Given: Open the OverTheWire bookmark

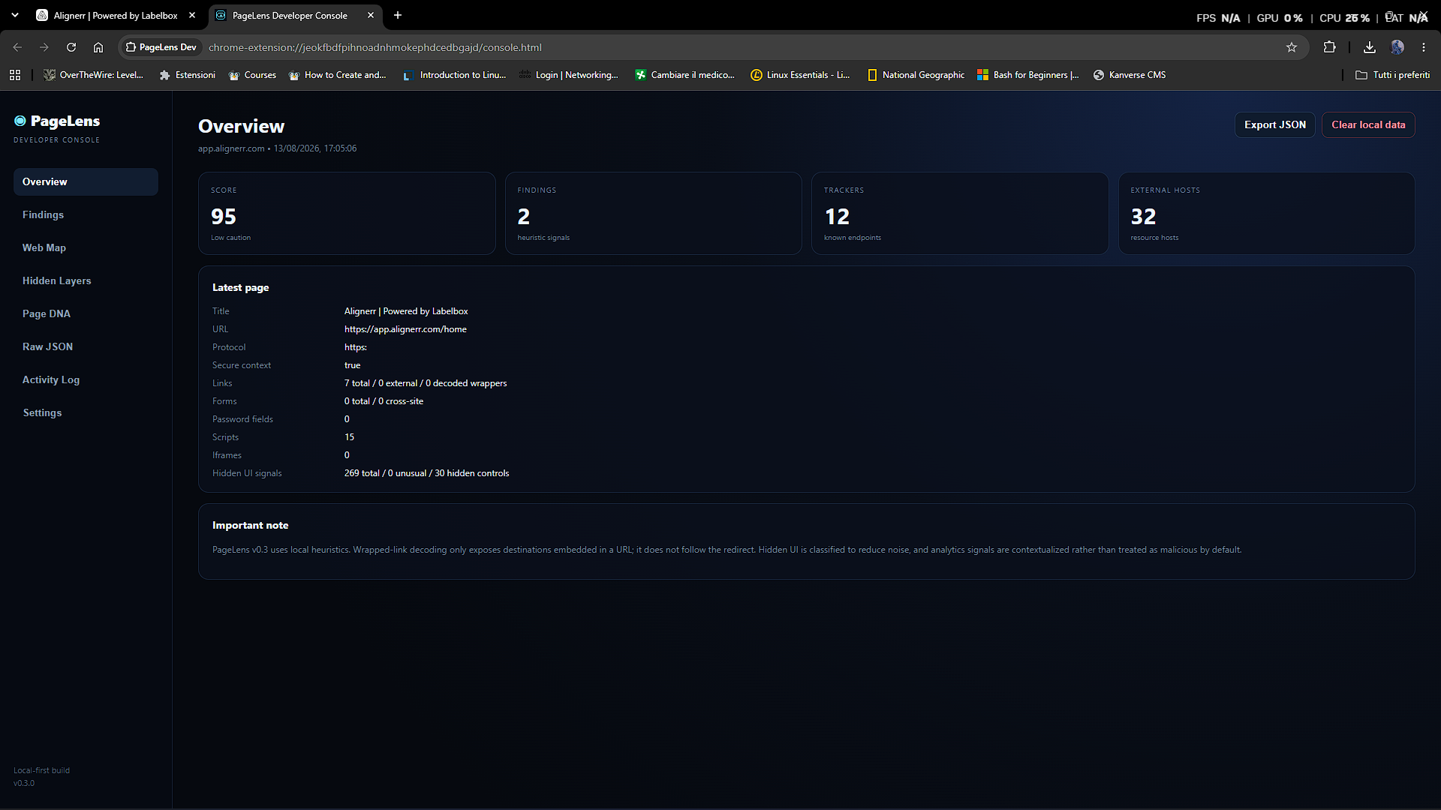Looking at the screenshot, I should click(x=93, y=75).
